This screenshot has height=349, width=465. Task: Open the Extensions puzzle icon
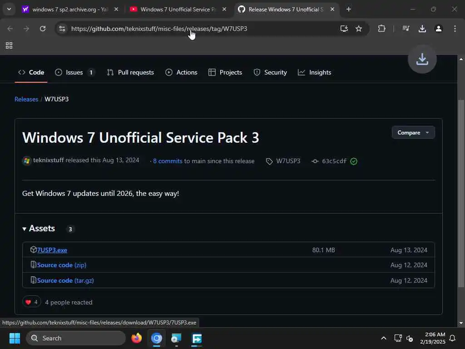[381, 29]
